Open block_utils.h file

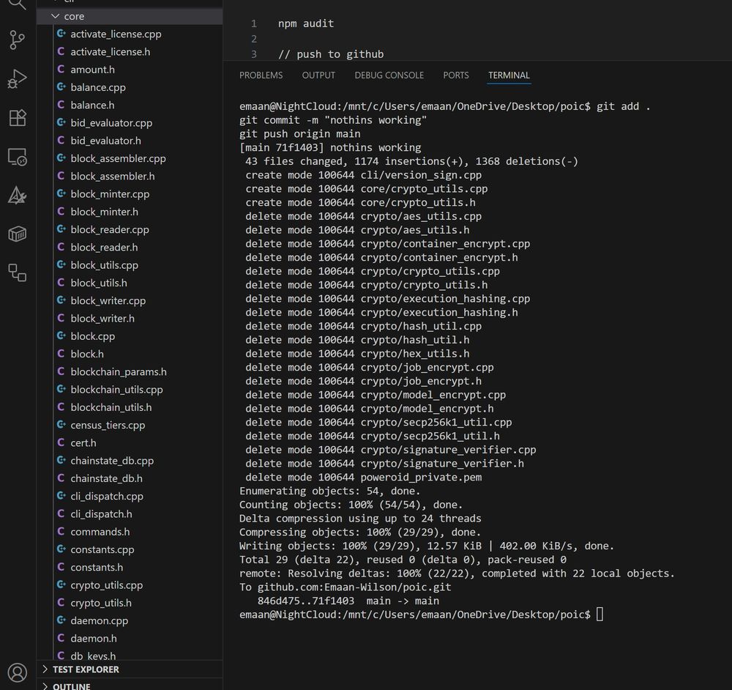pos(130,283)
